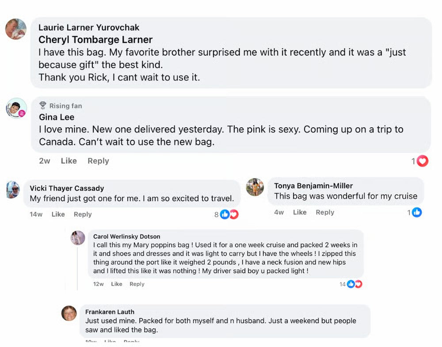This screenshot has height=347, width=442.
Task: Reply to Gina Lee's comment
Action: pyautogui.click(x=98, y=161)
